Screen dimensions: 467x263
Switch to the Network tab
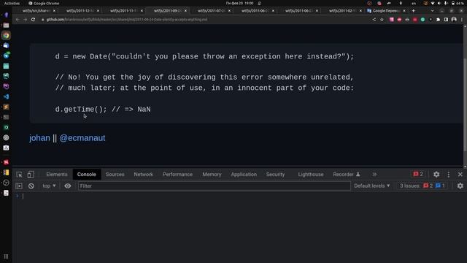(143, 175)
